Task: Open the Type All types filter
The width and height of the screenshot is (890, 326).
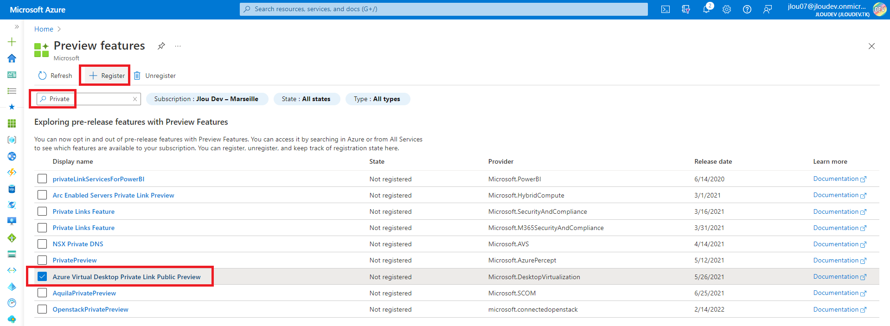Action: (x=378, y=99)
